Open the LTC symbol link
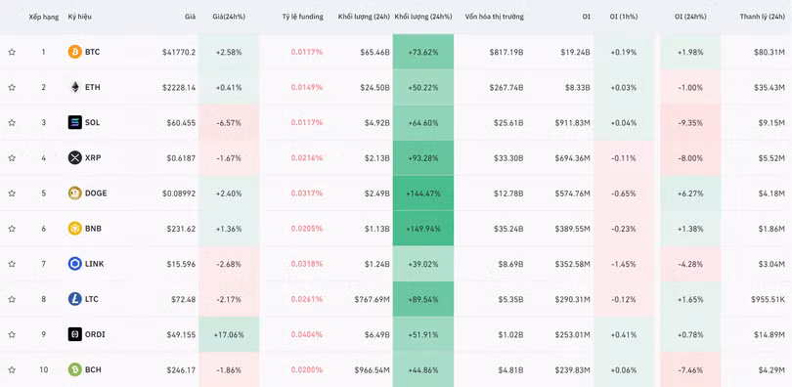Screen dimensions: 792x387 (92, 299)
